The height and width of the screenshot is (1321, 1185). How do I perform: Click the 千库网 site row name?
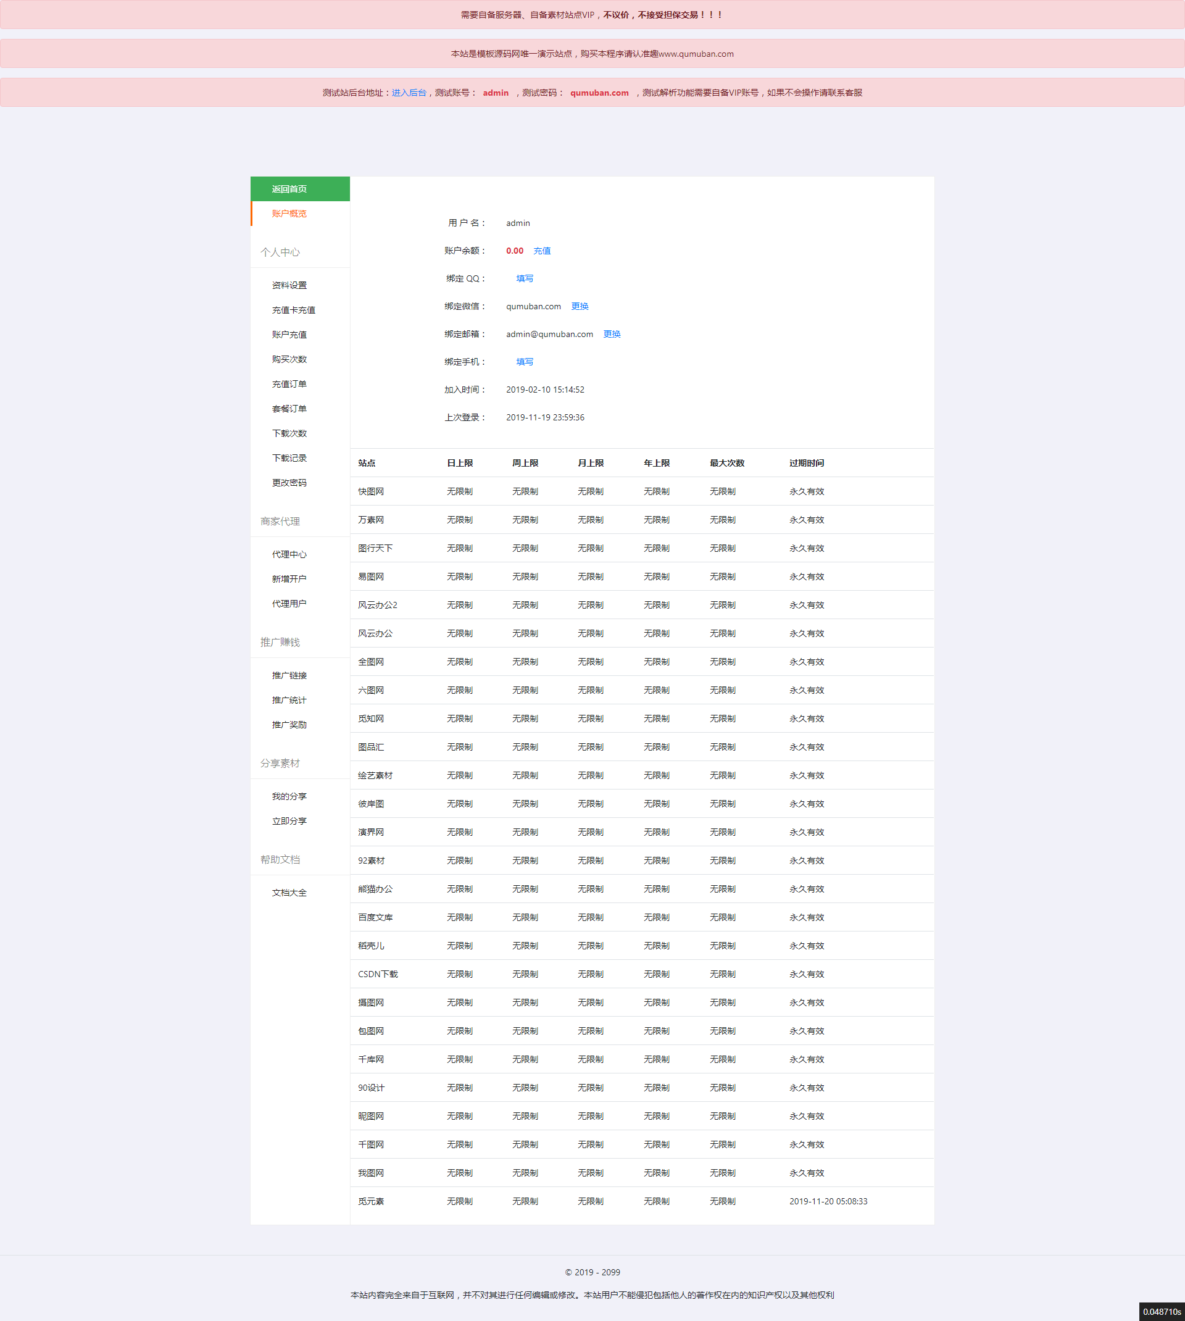(371, 1059)
